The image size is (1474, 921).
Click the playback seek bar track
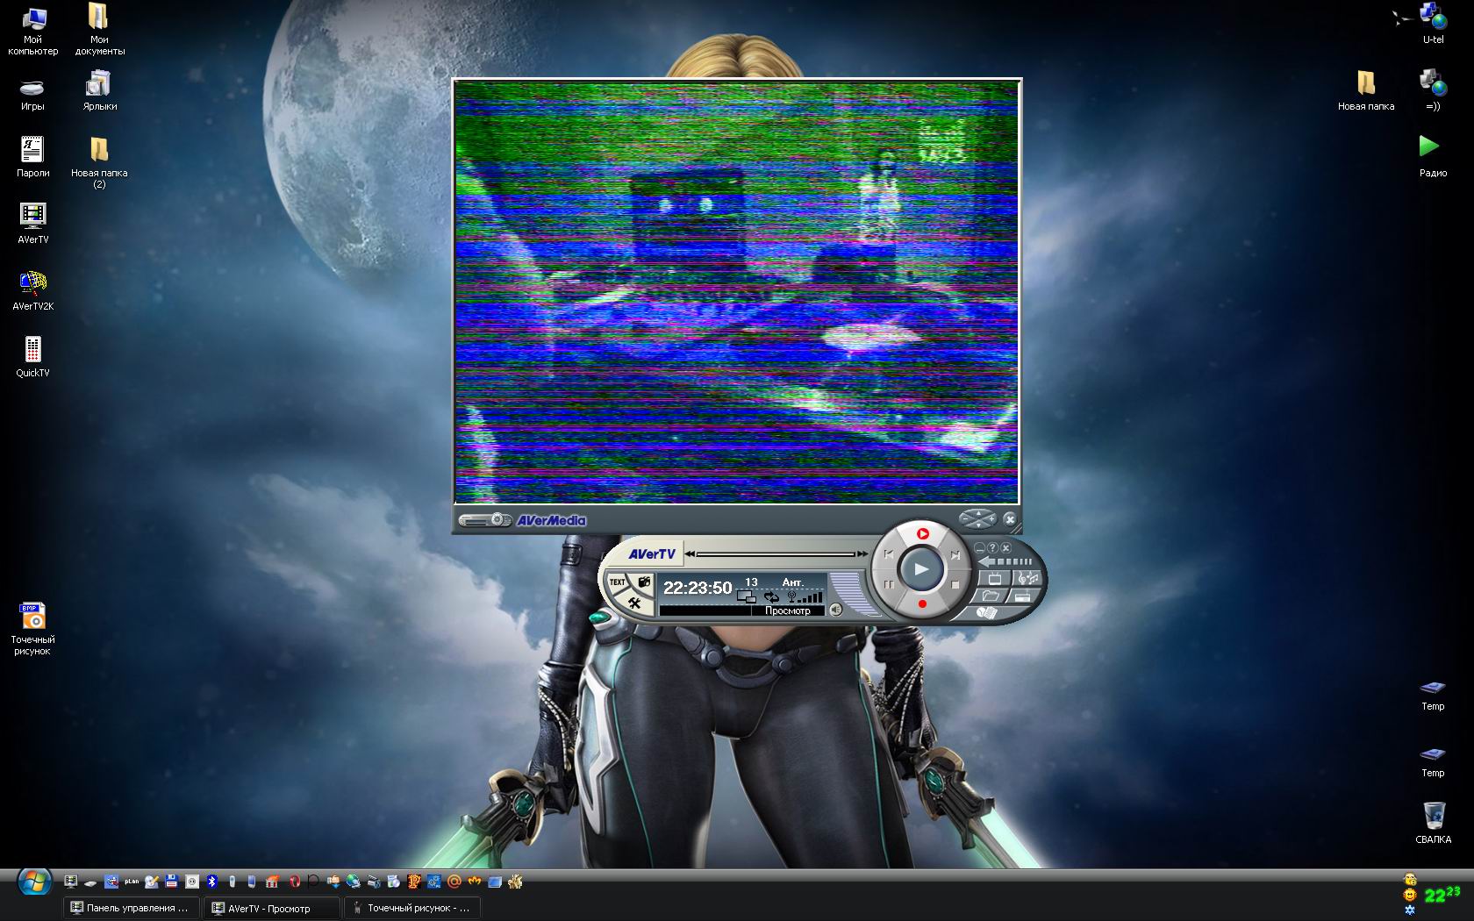click(776, 554)
